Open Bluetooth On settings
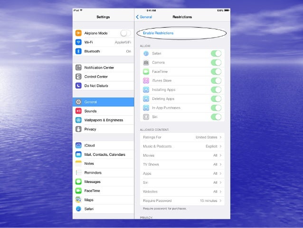 click(x=103, y=51)
